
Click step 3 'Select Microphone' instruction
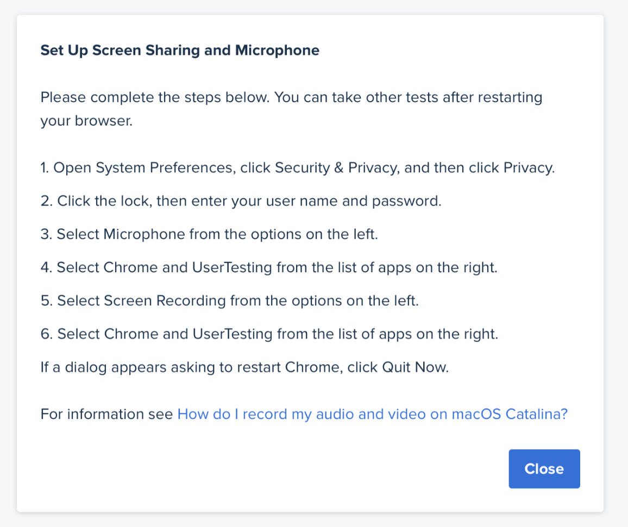point(209,234)
